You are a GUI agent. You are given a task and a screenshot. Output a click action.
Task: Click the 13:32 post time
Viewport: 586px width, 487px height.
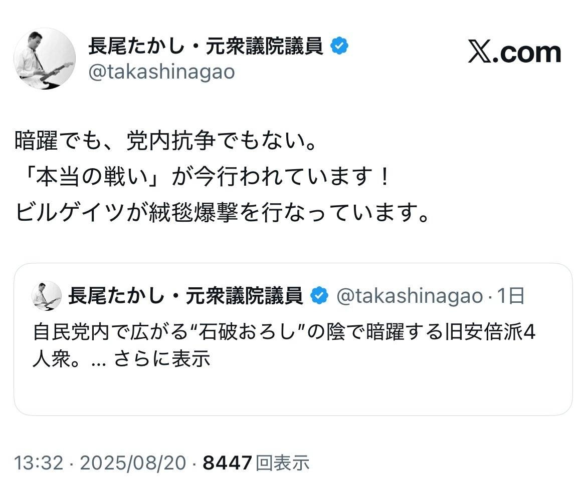(x=39, y=463)
